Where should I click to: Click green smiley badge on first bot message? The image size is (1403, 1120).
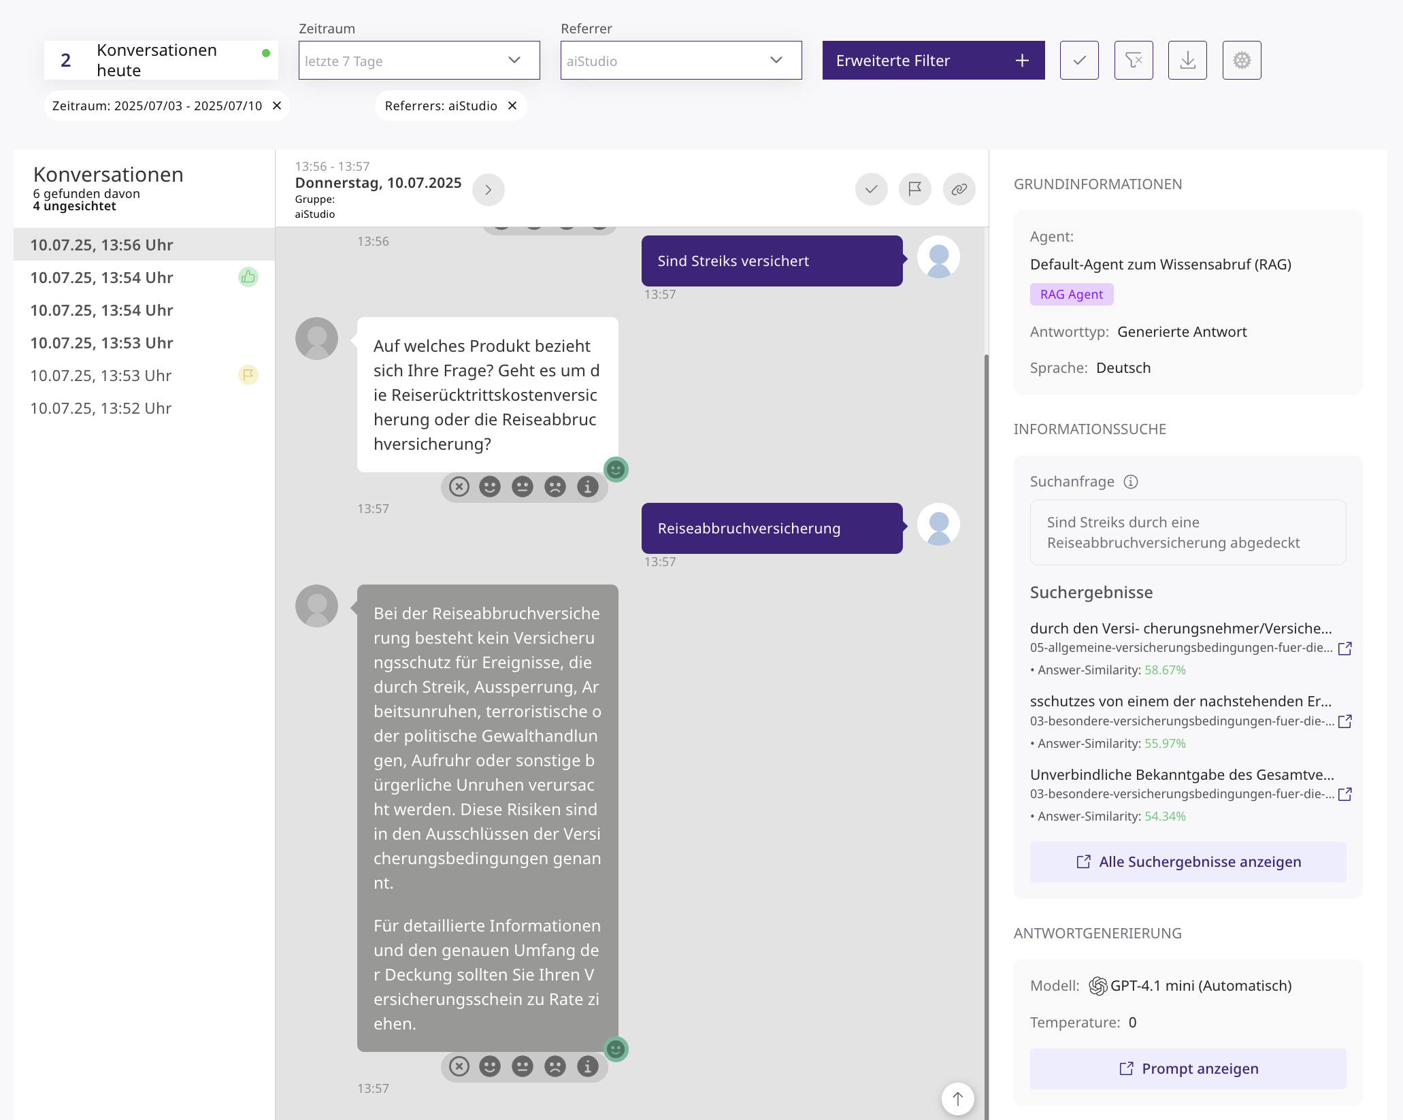[x=616, y=470]
